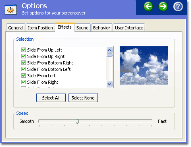
Task: Click the green forward arrow icon
Action: point(163,6)
